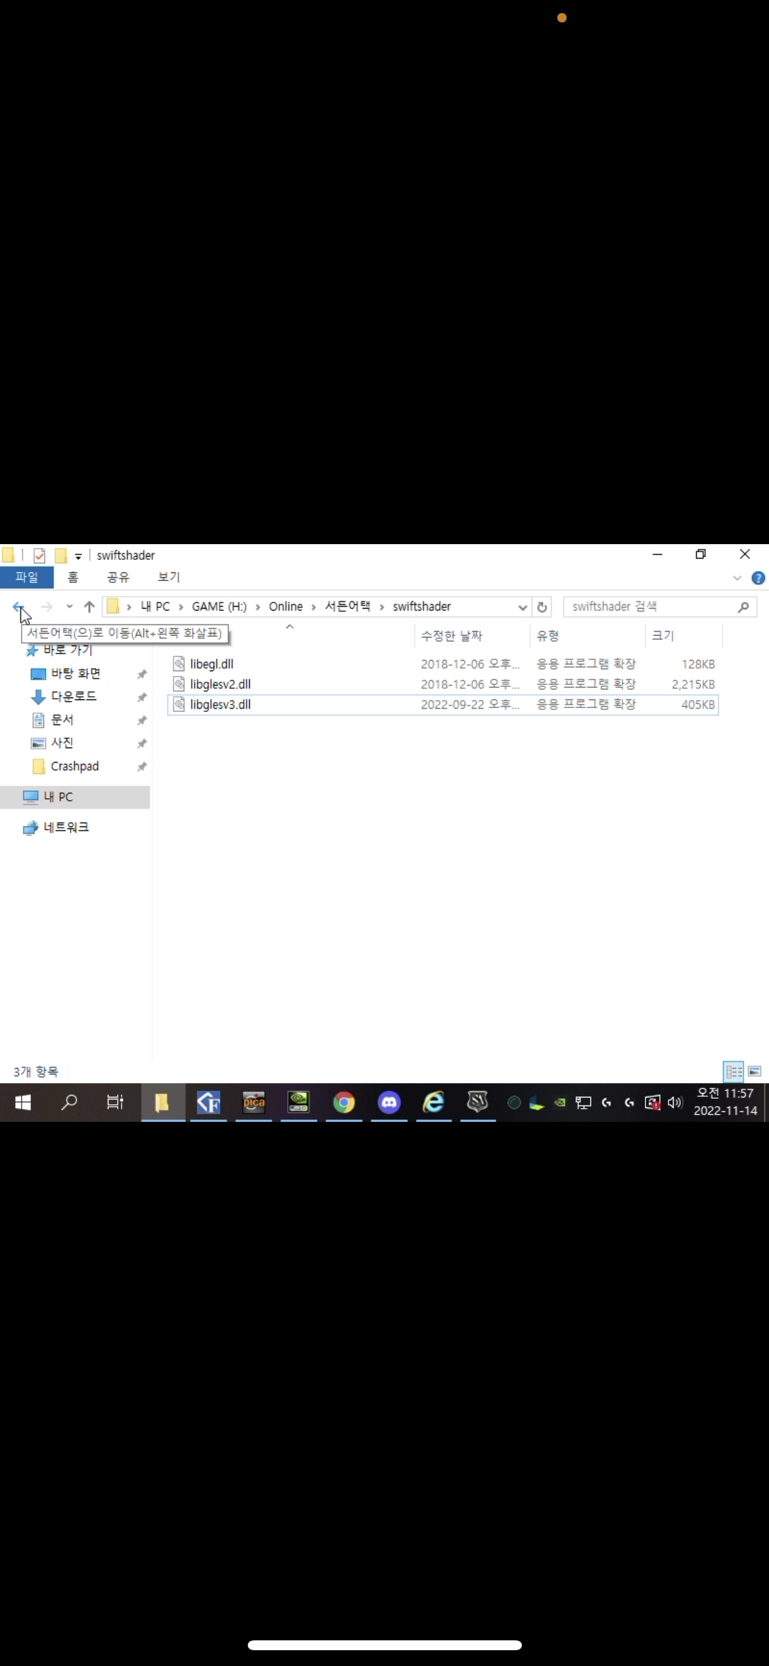Open Internet Explorer from the taskbar
Viewport: 769px width, 1666px height.
tap(434, 1102)
